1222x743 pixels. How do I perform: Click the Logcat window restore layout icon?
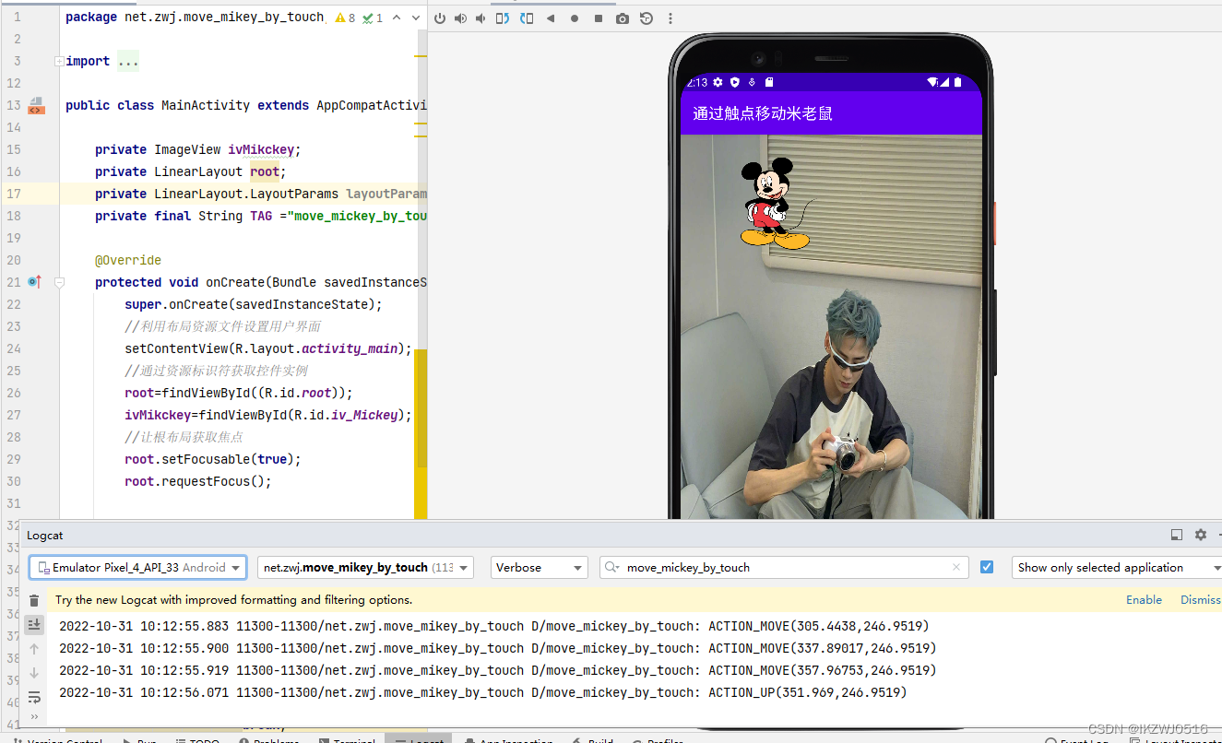(x=1176, y=535)
